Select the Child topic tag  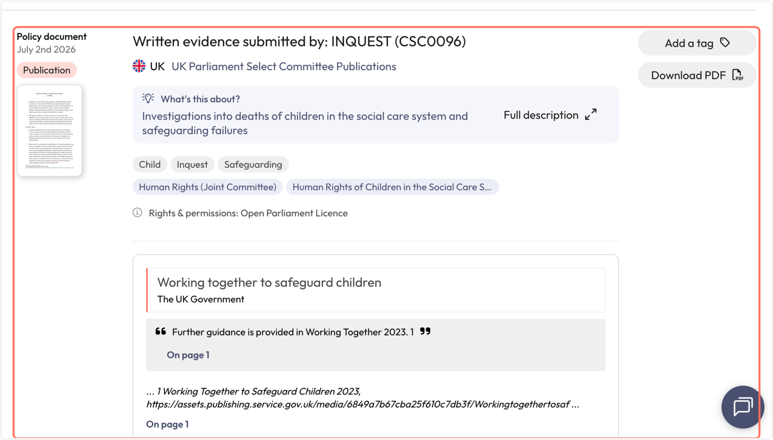(149, 165)
